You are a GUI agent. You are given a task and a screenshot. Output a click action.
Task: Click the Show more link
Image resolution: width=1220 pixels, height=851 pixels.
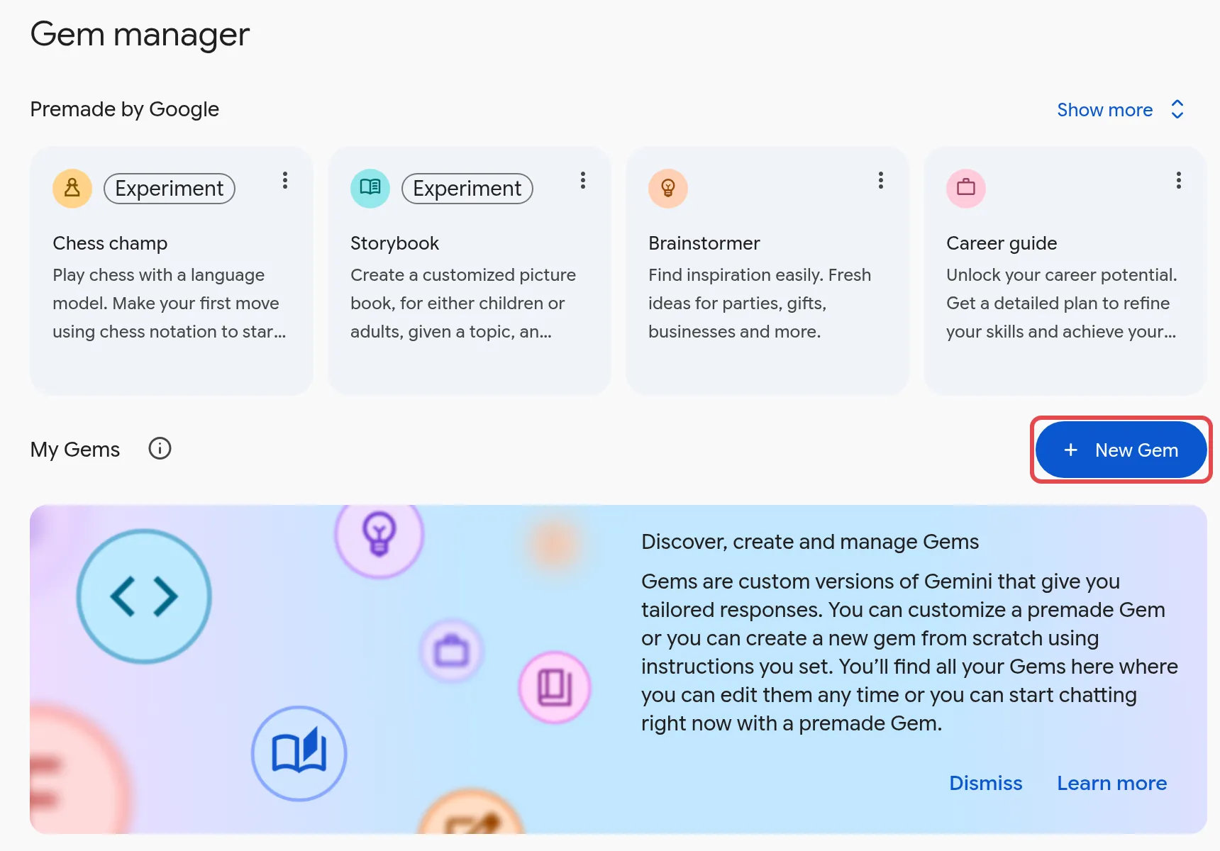(x=1104, y=110)
